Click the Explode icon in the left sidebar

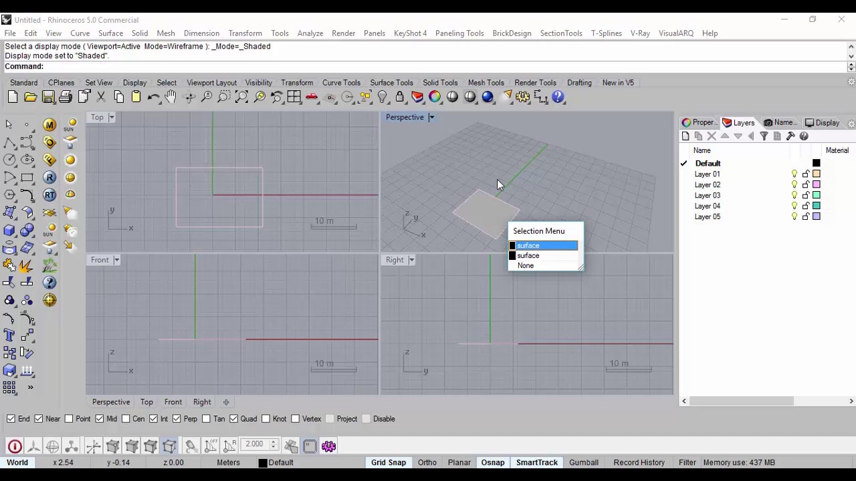point(27,266)
